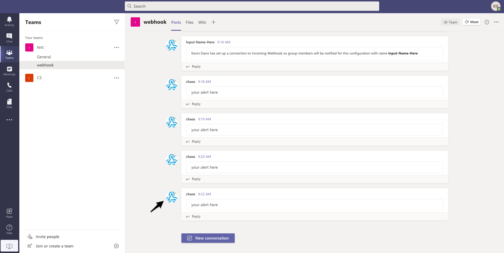Click the Kevin Davis webhook connection message
This screenshot has height=253, width=504.
[x=315, y=54]
